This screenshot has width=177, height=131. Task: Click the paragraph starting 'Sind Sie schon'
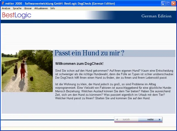[x=114, y=74]
